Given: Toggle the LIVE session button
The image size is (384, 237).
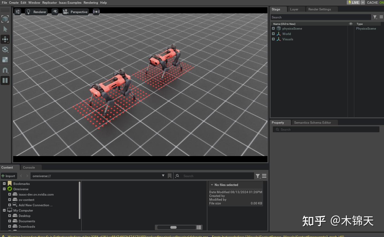Looking at the screenshot, I should 353,2.
